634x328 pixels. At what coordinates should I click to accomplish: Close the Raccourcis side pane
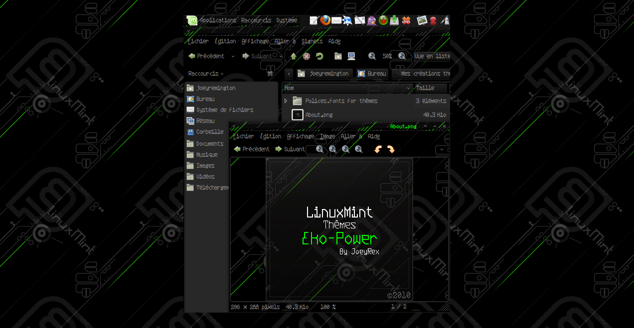270,74
